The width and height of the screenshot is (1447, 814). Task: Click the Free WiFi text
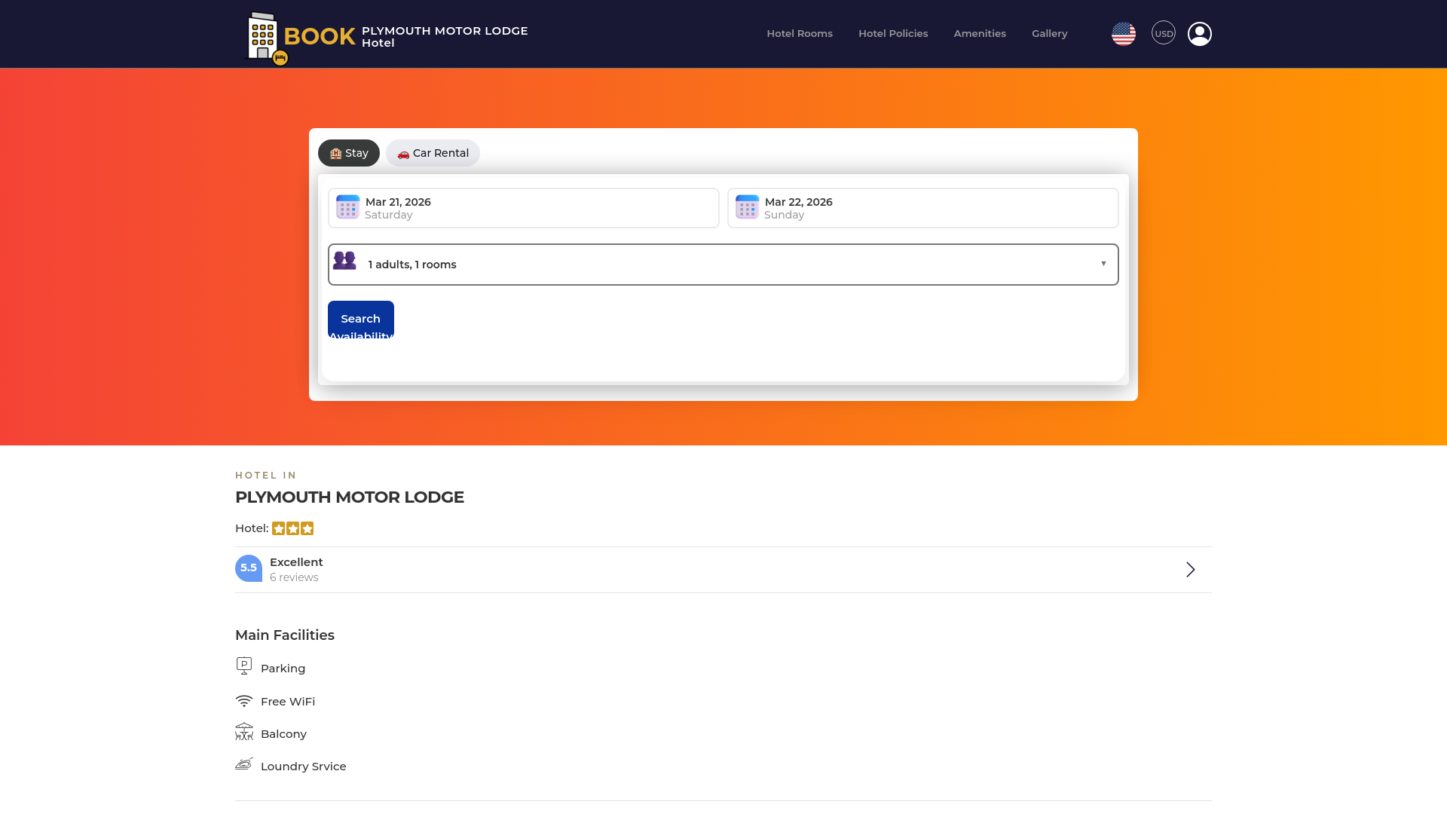point(288,702)
